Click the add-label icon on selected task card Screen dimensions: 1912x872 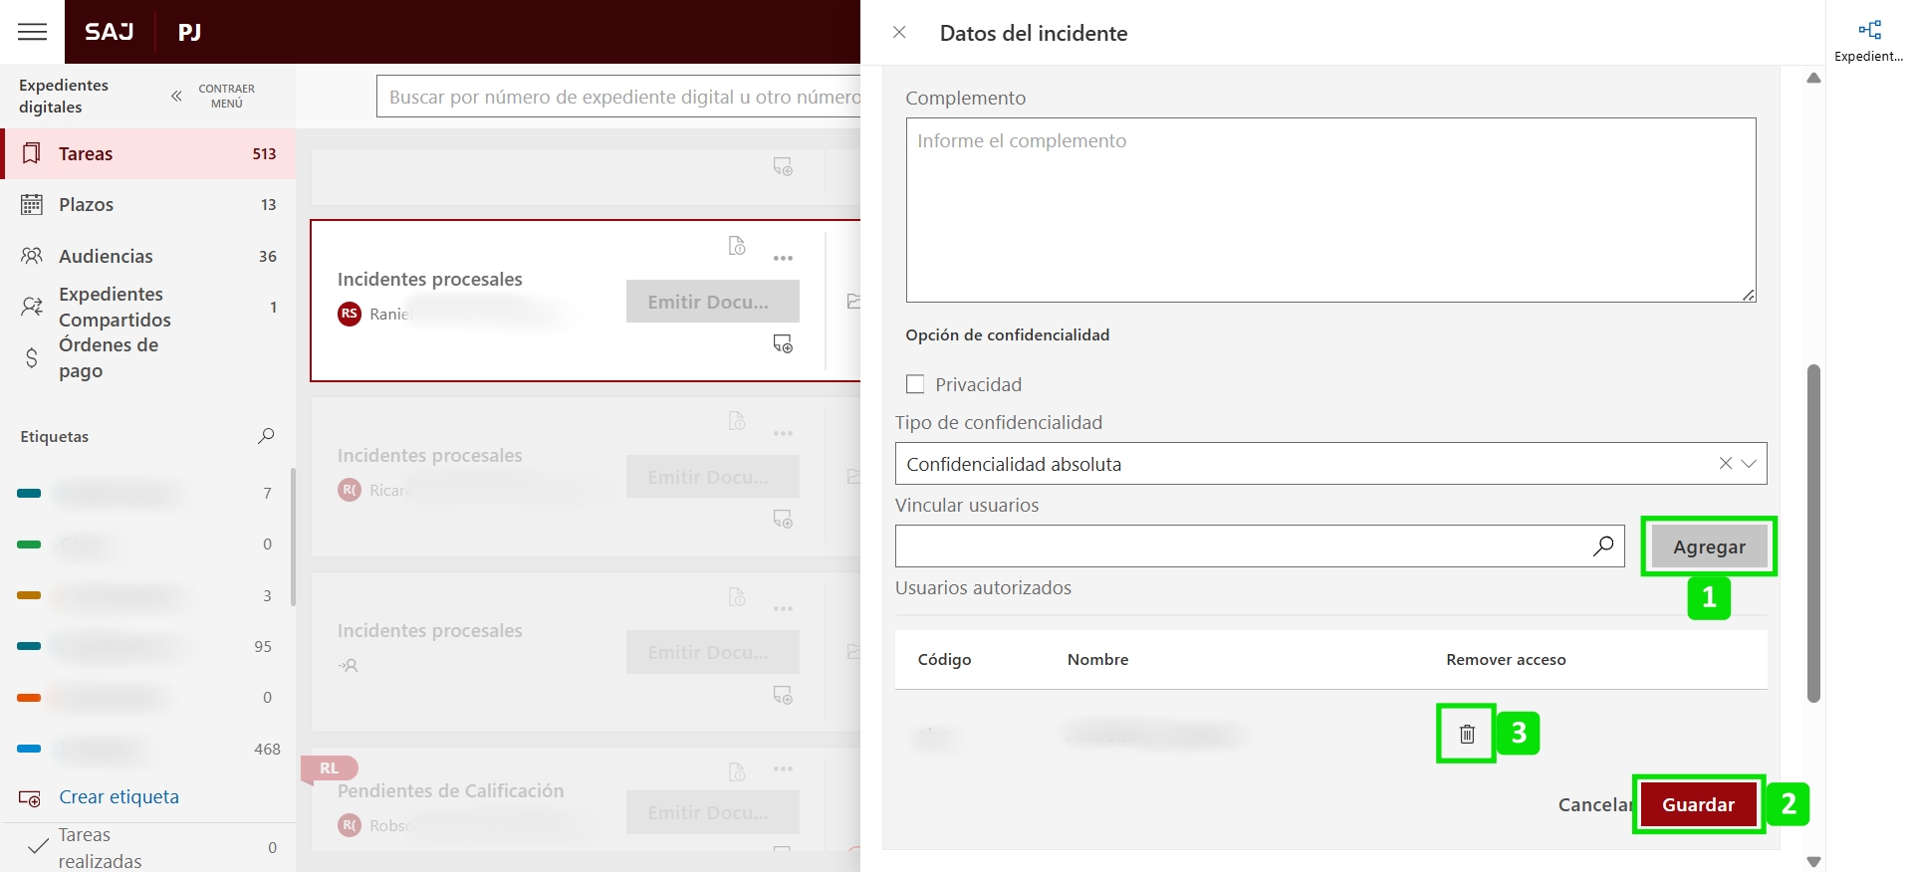[x=783, y=344]
